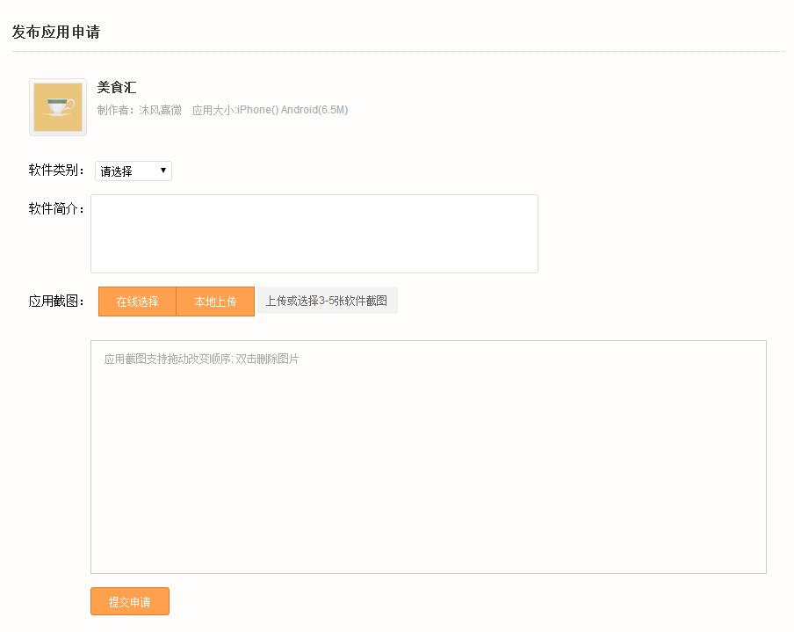Viewport: 794px width, 632px height.
Task: Click the 发布应用申请 page heading
Action: pyautogui.click(x=56, y=33)
